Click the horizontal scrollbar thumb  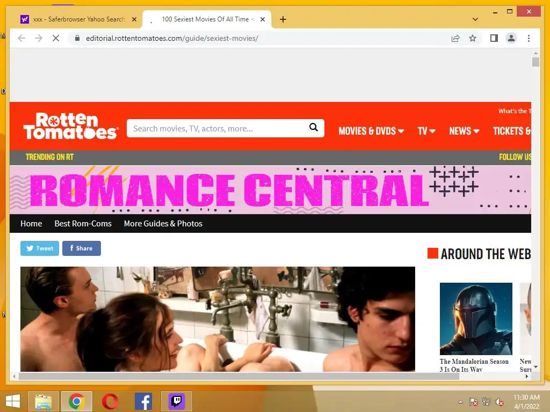pyautogui.click(x=238, y=376)
